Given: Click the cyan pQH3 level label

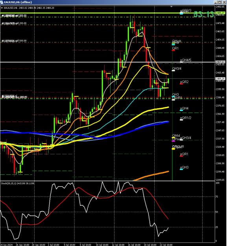Looking at the screenshot, I should [185, 167].
